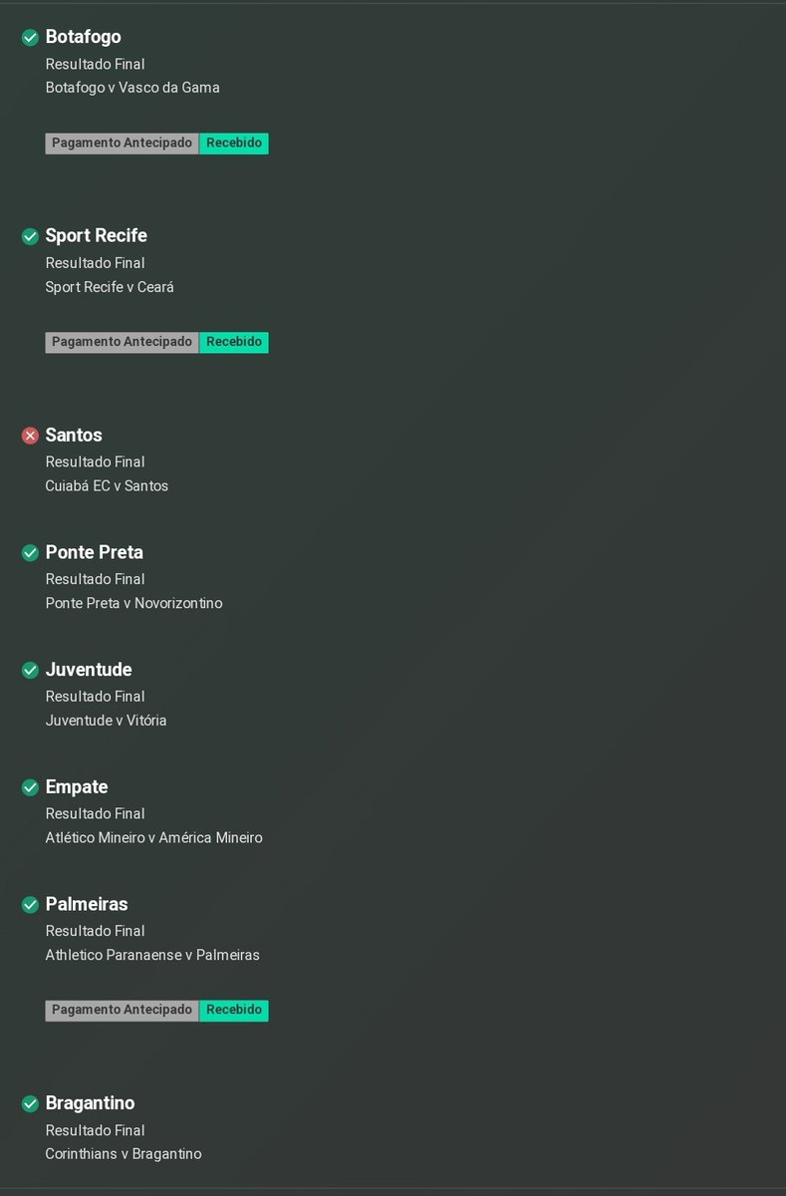Click Resultado Final under Sport Recife
This screenshot has height=1196, width=786.
click(x=96, y=263)
